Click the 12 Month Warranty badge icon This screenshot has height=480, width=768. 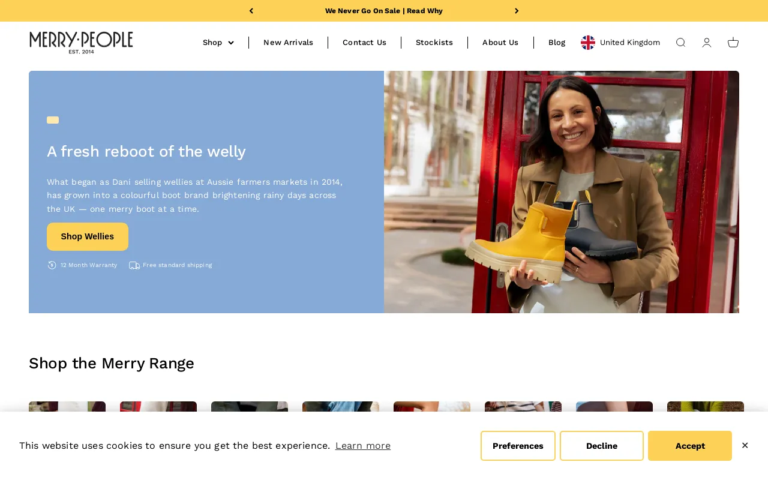(52, 265)
